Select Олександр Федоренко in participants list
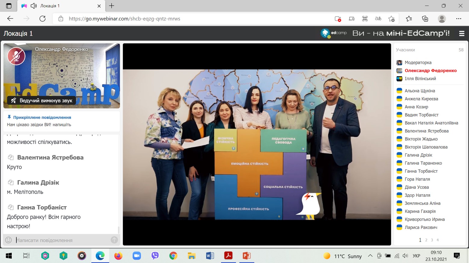Screen dimensions: 469x263 [x=430, y=71]
